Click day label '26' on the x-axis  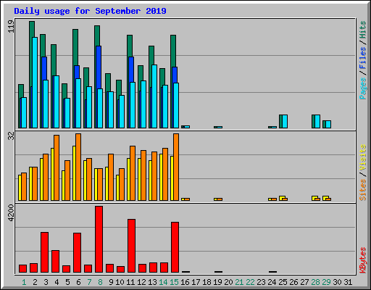[293, 282]
